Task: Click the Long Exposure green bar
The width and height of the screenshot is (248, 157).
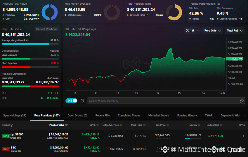Action: (30, 59)
